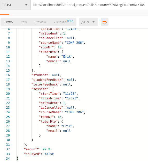Click the "tutorFeedback" key
Viewport: 148px width, 163px height.
[x=45, y=84]
